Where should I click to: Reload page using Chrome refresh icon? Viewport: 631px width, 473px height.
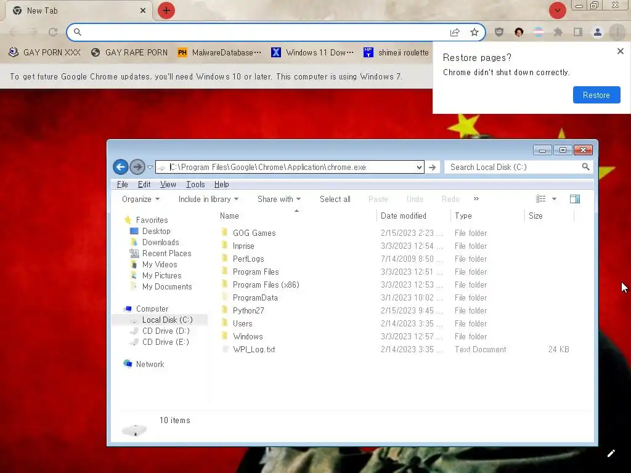pyautogui.click(x=53, y=32)
